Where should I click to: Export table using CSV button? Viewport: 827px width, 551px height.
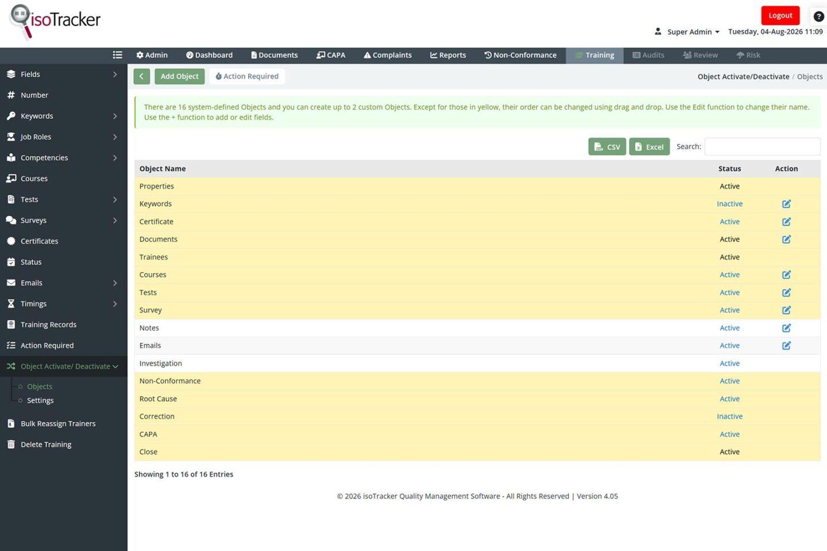point(607,147)
